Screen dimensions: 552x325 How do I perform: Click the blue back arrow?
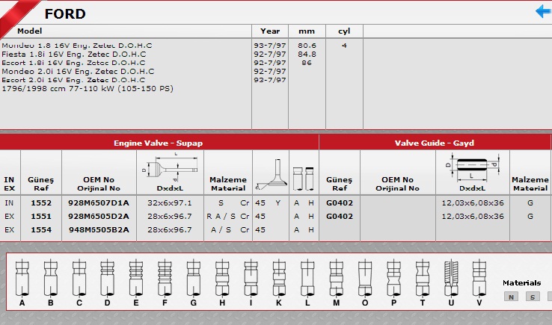click(x=544, y=11)
